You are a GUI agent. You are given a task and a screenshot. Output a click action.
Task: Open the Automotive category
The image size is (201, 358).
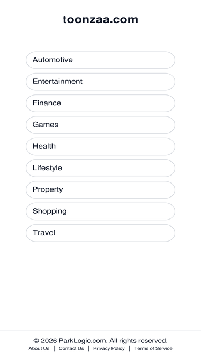pos(100,60)
